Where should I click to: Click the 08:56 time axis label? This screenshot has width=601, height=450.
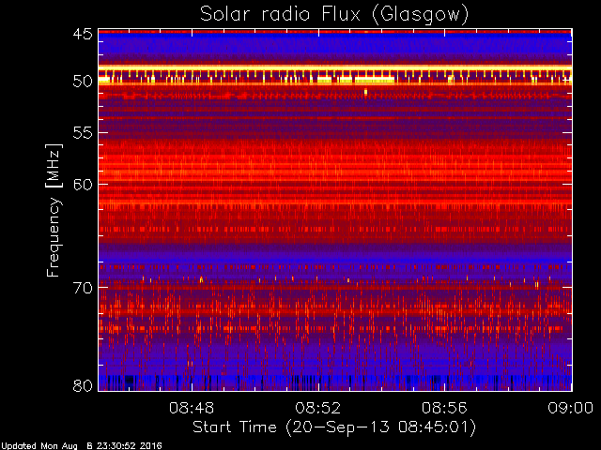(444, 408)
